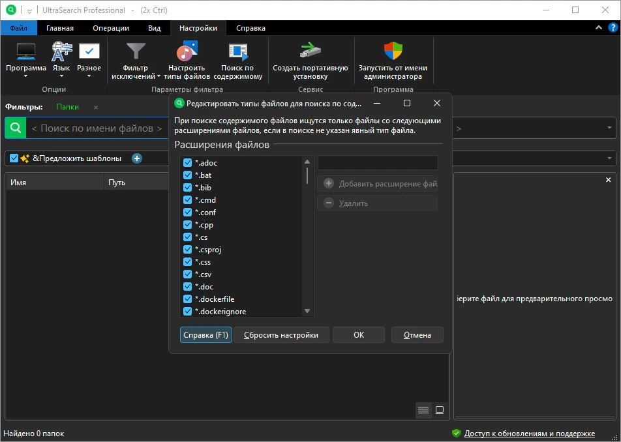The width and height of the screenshot is (621, 442).
Task: Click Создать портативную установку icon
Action: tap(310, 52)
